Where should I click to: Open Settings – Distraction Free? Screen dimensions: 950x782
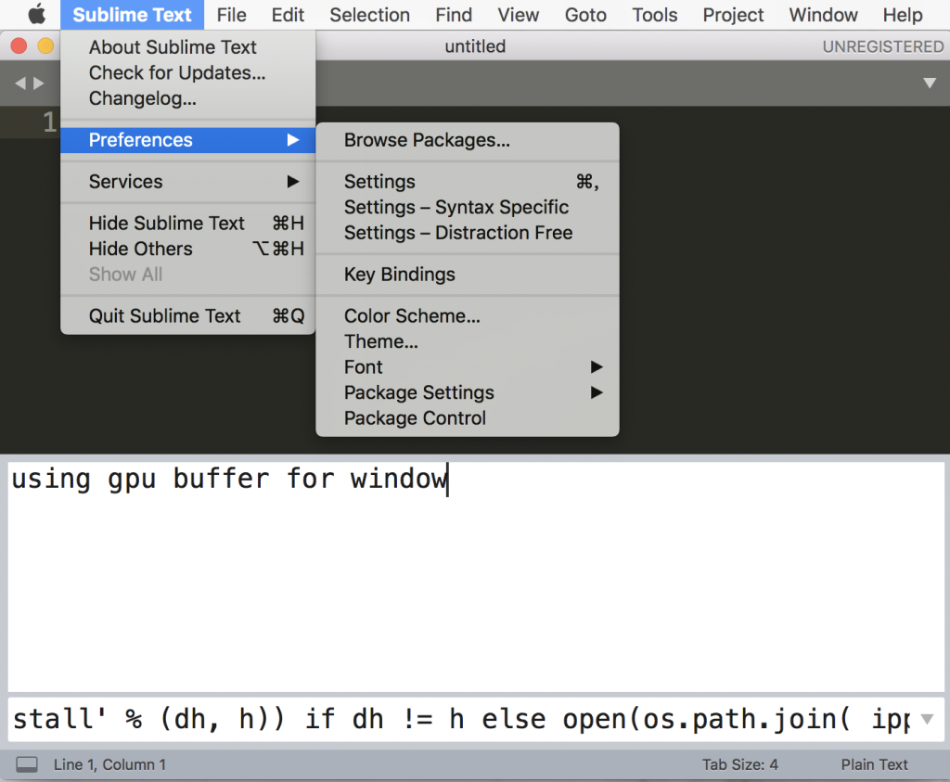[468, 233]
